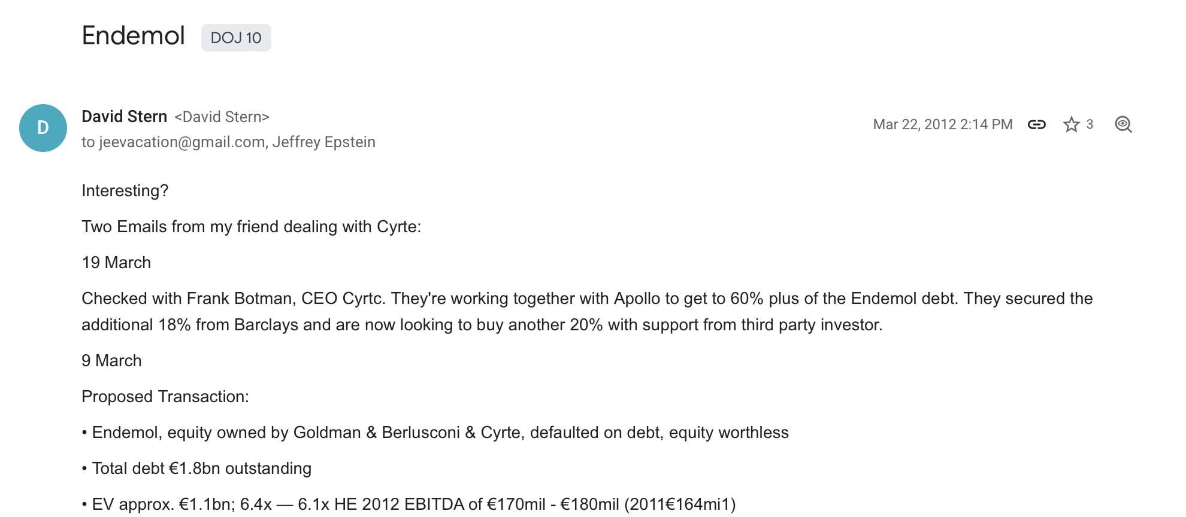Image resolution: width=1186 pixels, height=517 pixels.
Task: Open sender name David Stern in bold
Action: (124, 117)
